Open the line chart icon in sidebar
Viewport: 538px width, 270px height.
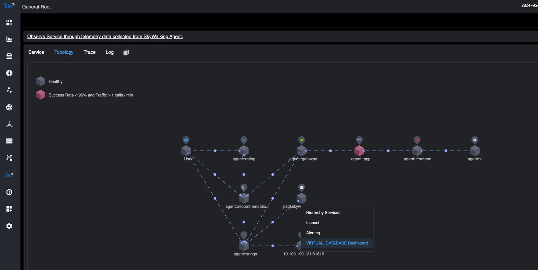pyautogui.click(x=9, y=39)
